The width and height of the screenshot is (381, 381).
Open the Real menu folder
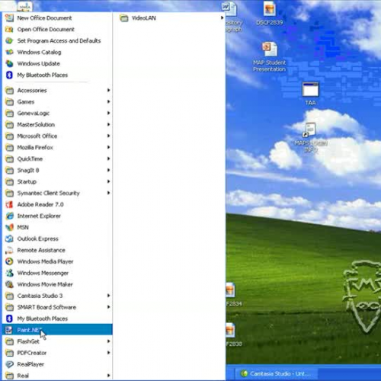point(57,376)
